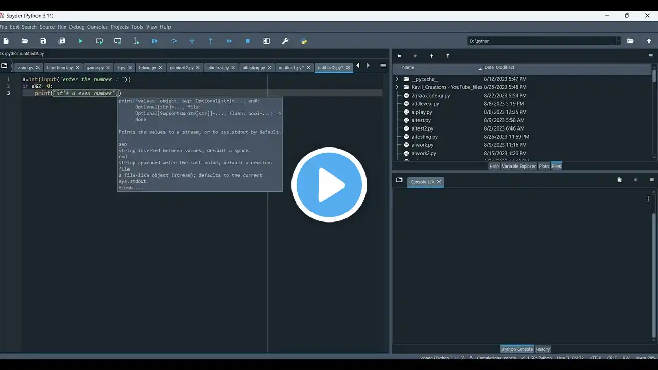The width and height of the screenshot is (658, 370).
Task: Click the PYTHONPATH manager Python icon
Action: [304, 41]
